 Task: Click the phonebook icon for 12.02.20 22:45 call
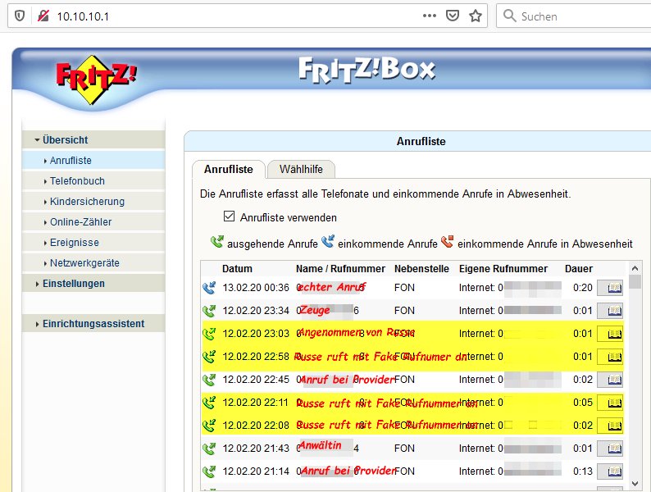pos(609,380)
